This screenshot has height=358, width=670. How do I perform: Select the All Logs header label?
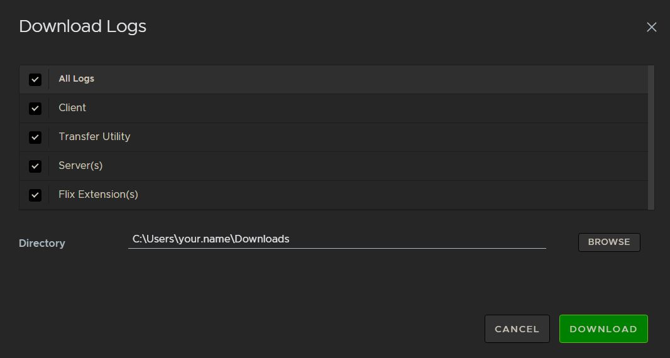pyautogui.click(x=76, y=79)
